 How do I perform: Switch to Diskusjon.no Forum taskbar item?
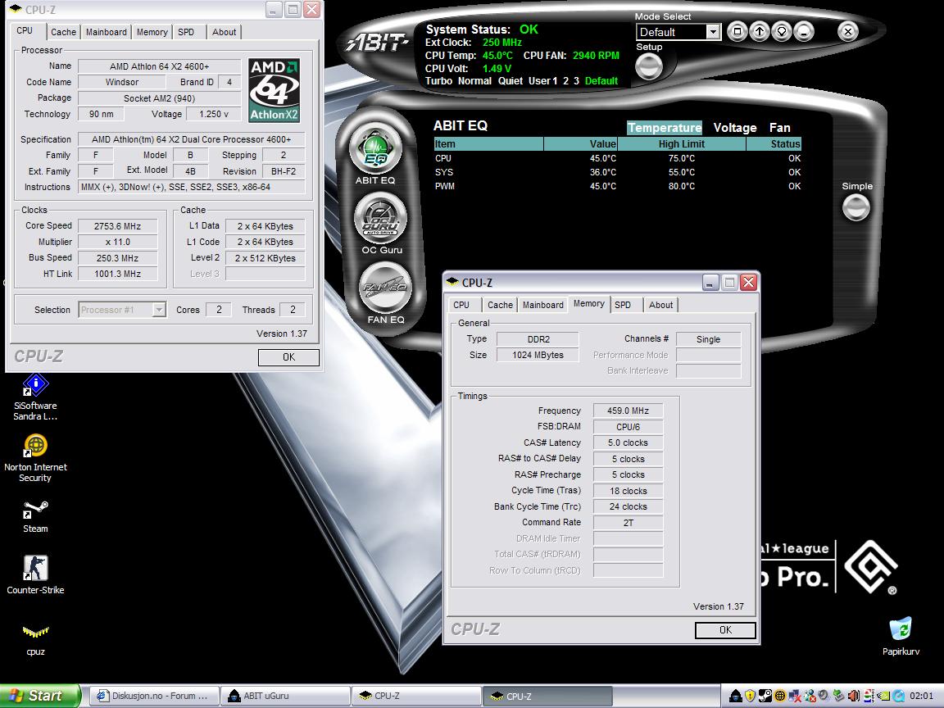(x=154, y=696)
